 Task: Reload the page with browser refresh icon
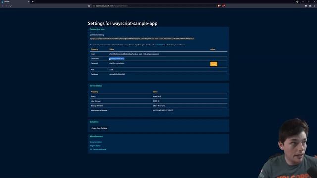tap(10, 6)
